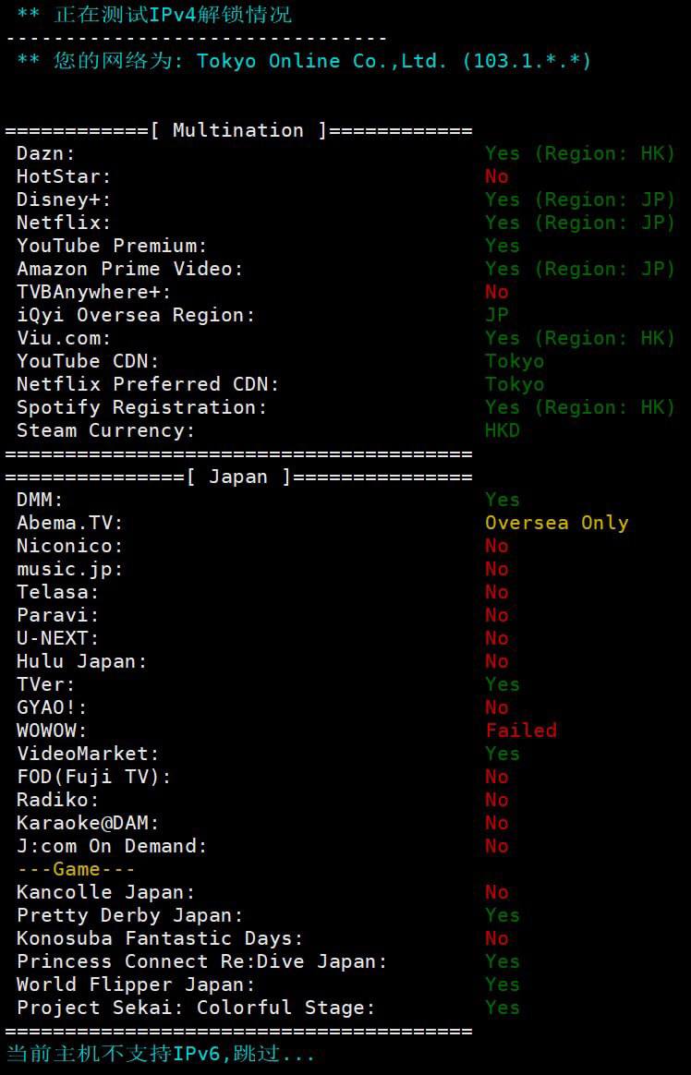
Task: Click the Abema.TV Oversea Only status
Action: pyautogui.click(x=557, y=523)
